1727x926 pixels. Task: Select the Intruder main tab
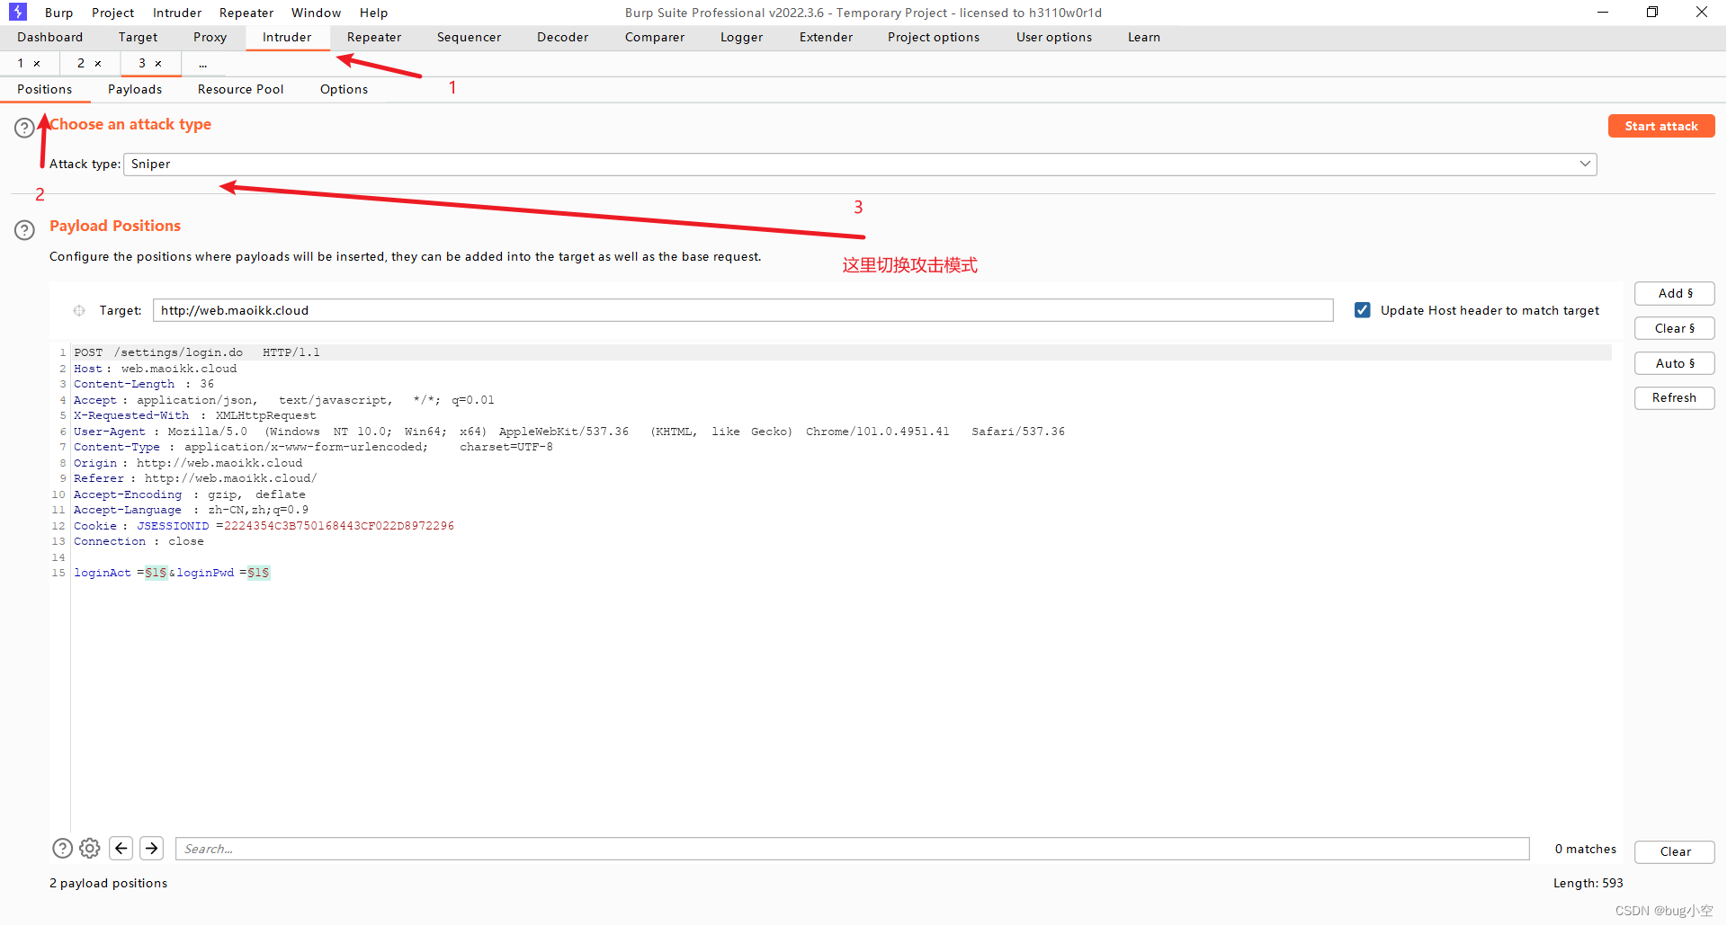point(287,37)
